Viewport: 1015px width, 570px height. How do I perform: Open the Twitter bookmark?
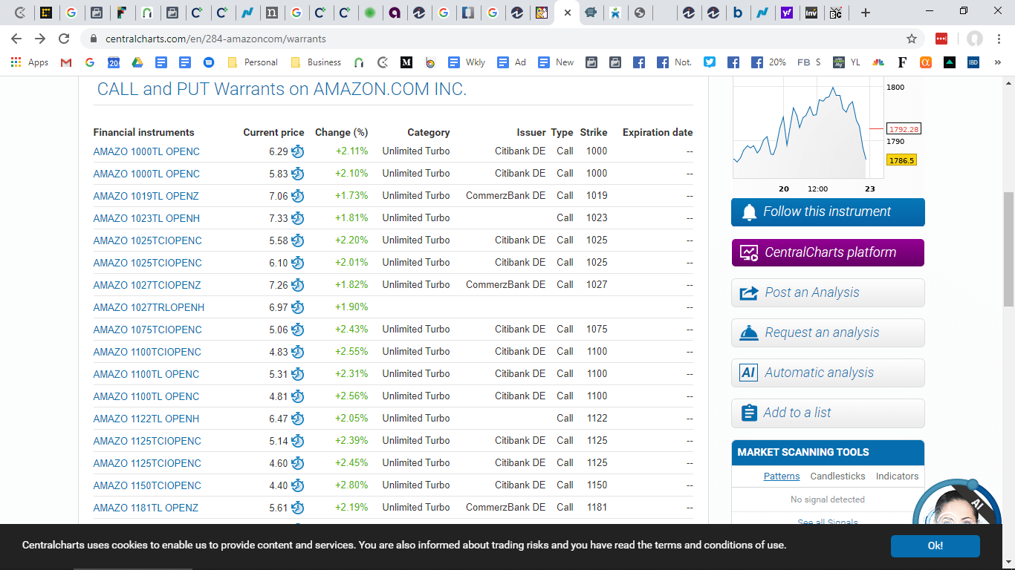(710, 62)
